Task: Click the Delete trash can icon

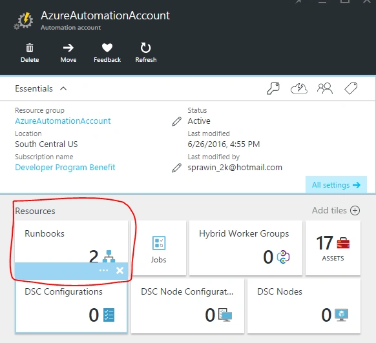Action: (30, 48)
